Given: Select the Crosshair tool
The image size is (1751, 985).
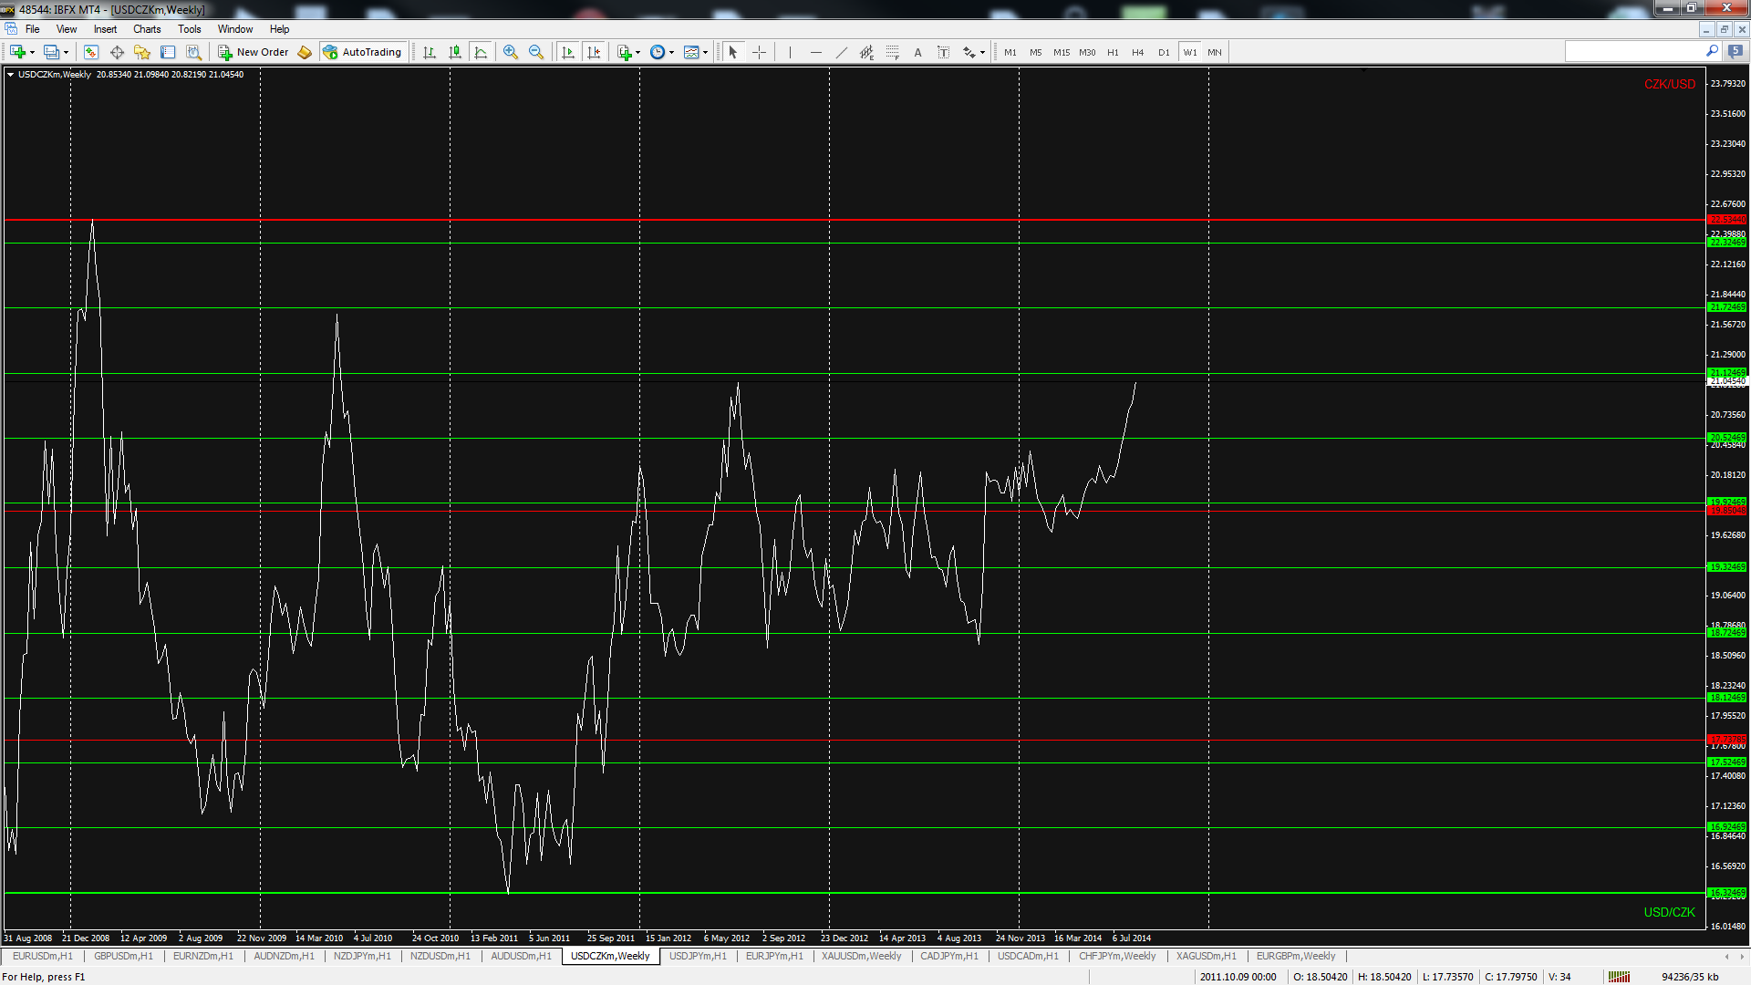Looking at the screenshot, I should pyautogui.click(x=759, y=52).
